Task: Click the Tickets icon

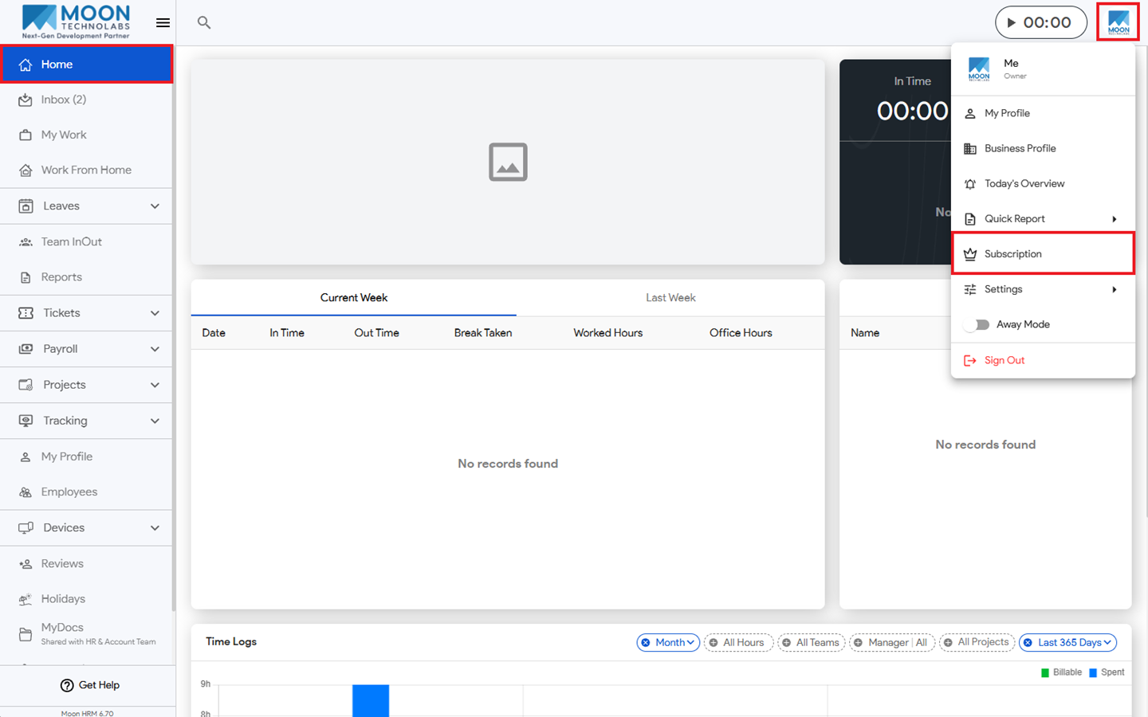Action: tap(26, 313)
